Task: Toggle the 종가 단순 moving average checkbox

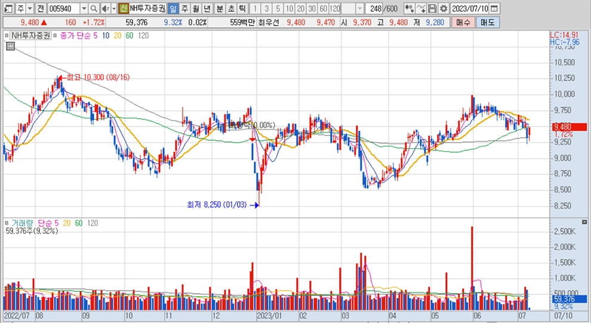Action: (56, 36)
